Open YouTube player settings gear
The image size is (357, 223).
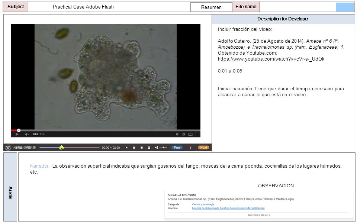coord(184,134)
